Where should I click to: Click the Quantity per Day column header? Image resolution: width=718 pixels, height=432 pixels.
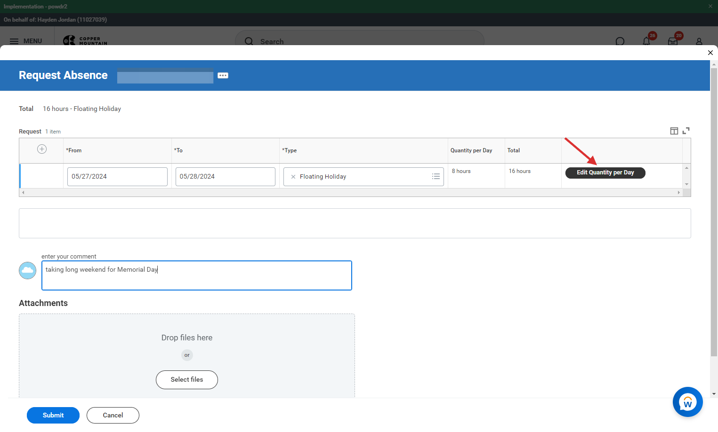(476, 150)
